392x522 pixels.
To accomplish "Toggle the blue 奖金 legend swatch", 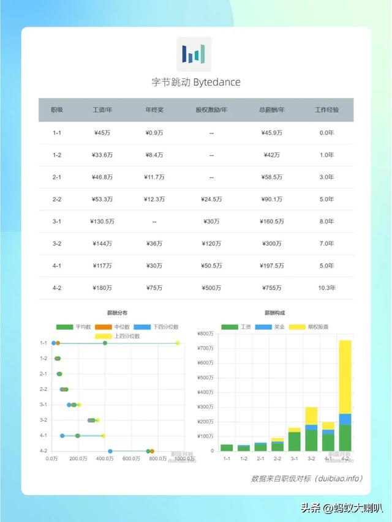I will tap(263, 327).
